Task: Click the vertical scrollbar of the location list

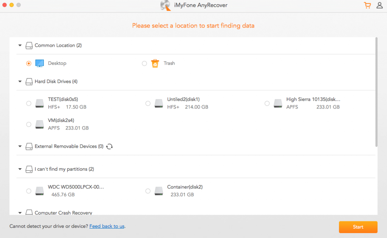Action: [x=376, y=92]
